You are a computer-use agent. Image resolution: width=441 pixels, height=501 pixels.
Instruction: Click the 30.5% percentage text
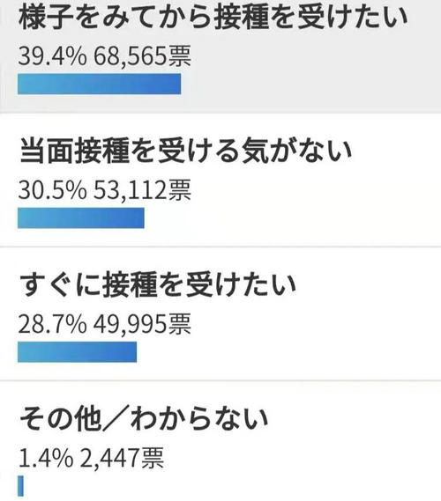pyautogui.click(x=53, y=190)
